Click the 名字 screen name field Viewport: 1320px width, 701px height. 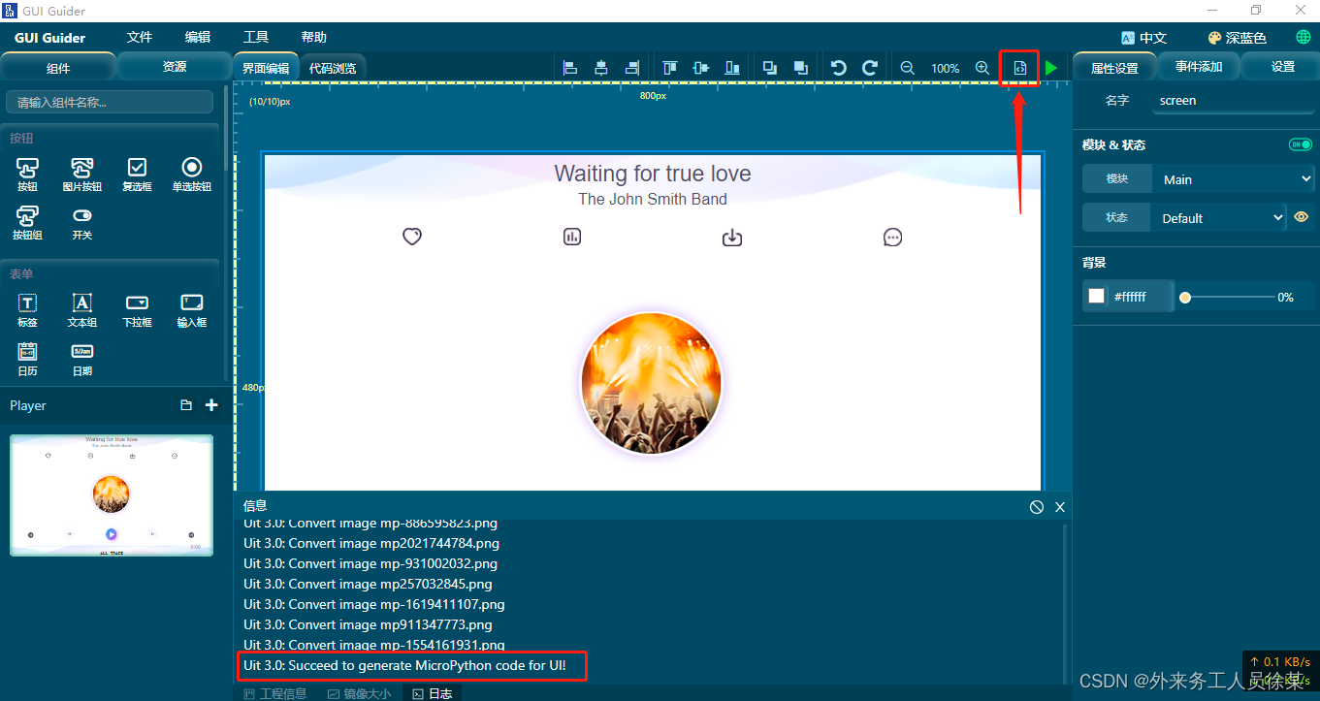[x=1233, y=101]
